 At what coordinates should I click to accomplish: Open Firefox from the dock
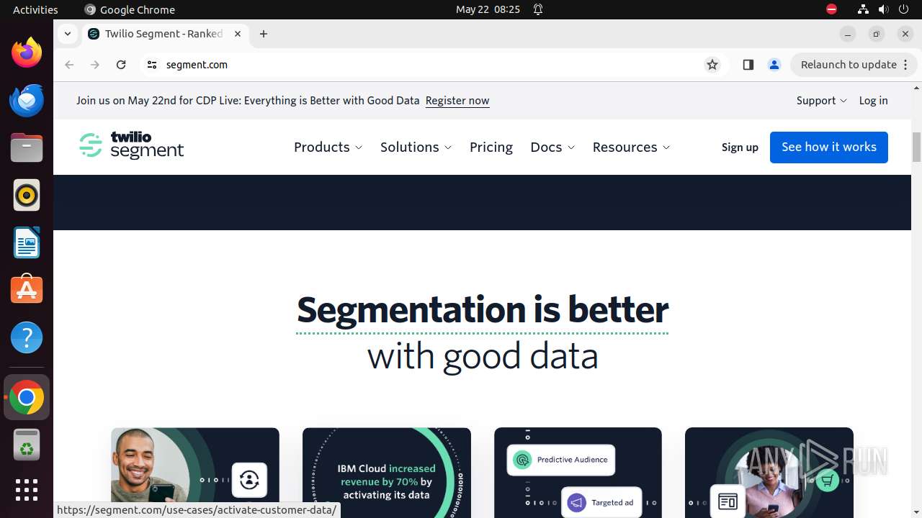(x=27, y=53)
